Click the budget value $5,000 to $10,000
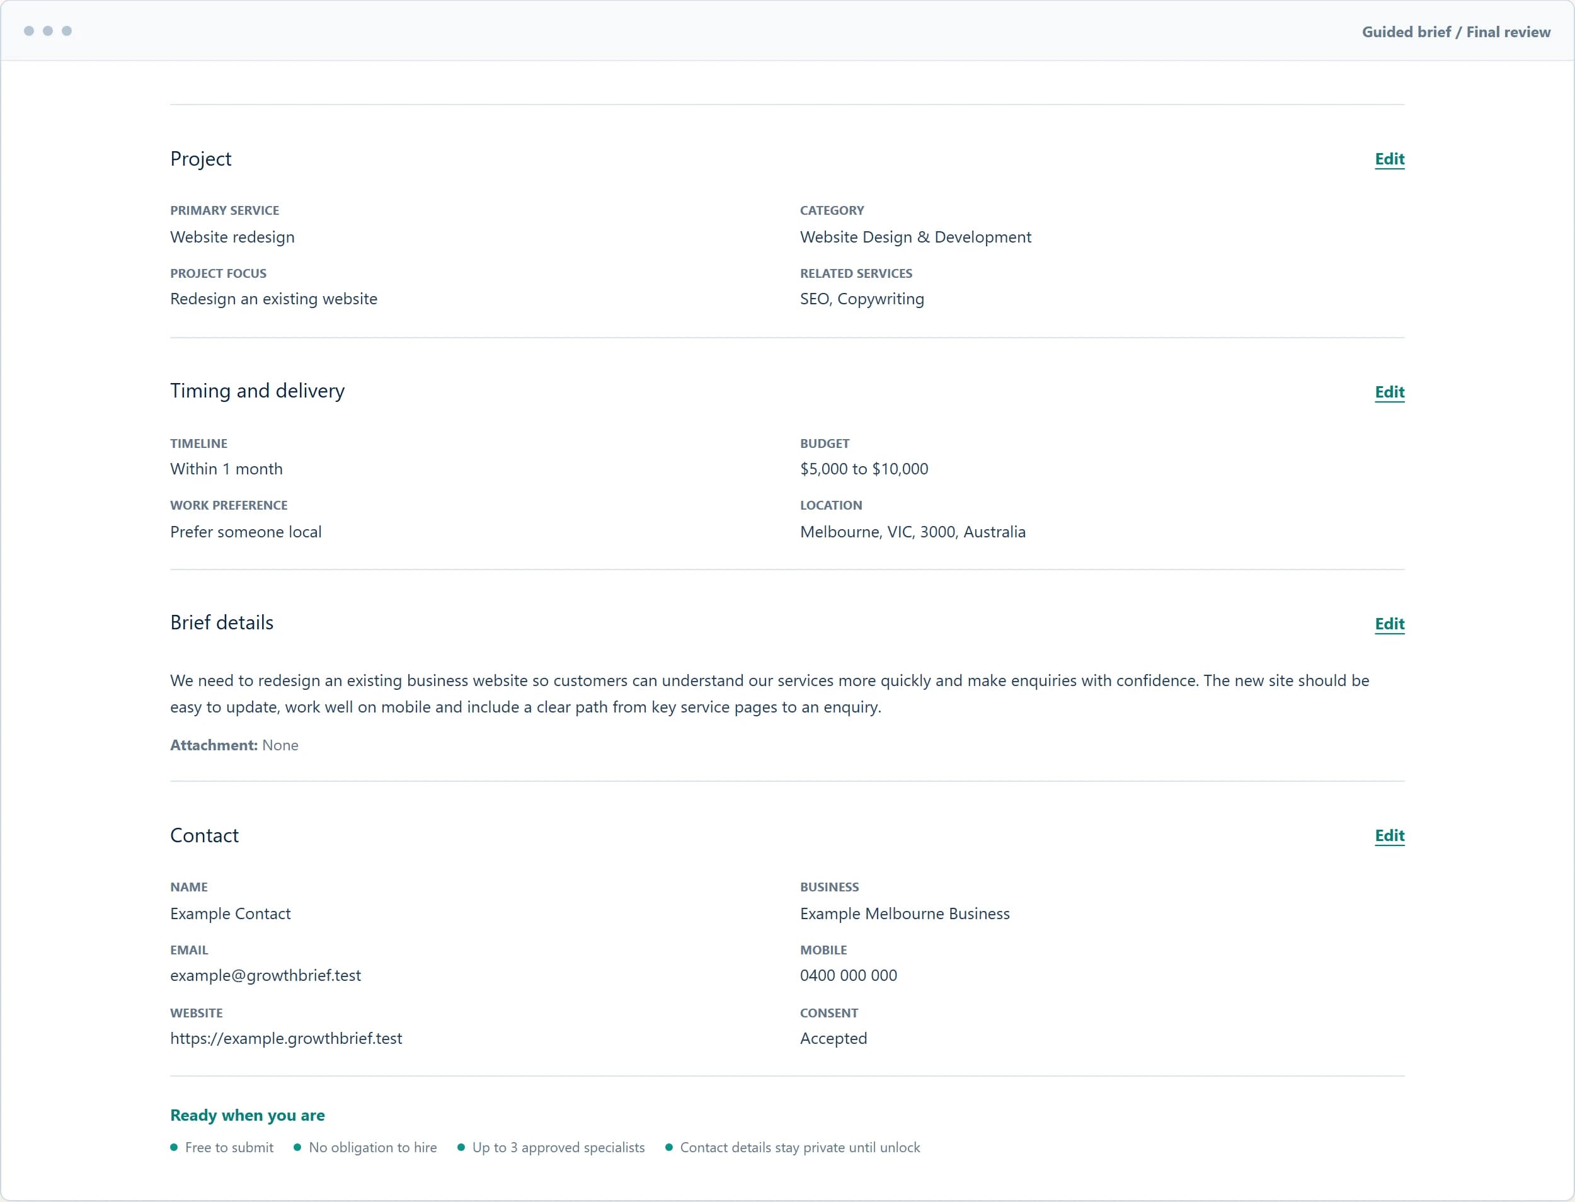The width and height of the screenshot is (1575, 1202). [864, 469]
